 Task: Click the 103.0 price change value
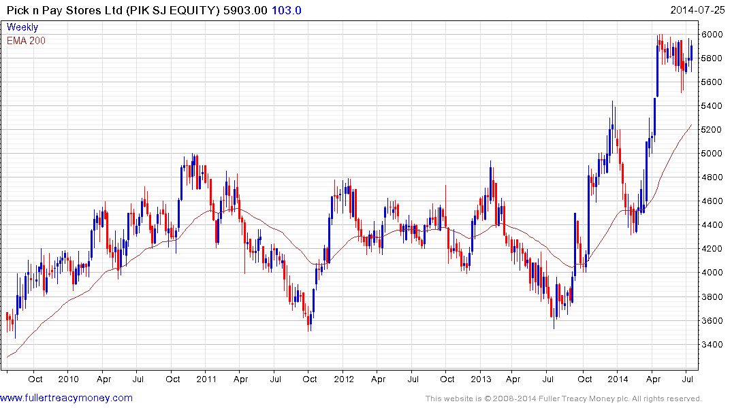(286, 10)
